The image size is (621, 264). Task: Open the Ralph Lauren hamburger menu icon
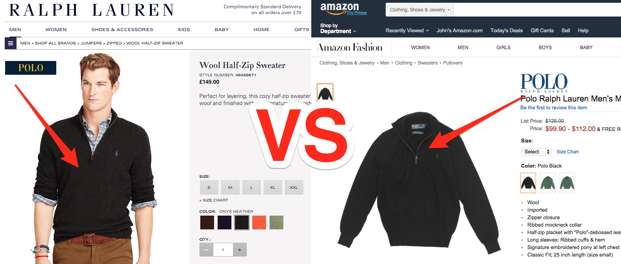(11, 43)
